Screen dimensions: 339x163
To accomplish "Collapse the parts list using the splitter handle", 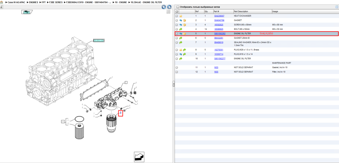I will point(174,84).
